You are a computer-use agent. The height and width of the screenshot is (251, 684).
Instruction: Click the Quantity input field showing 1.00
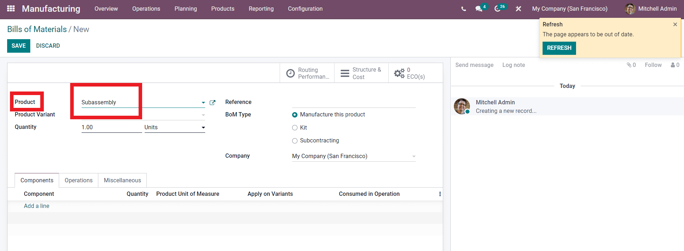click(x=112, y=127)
